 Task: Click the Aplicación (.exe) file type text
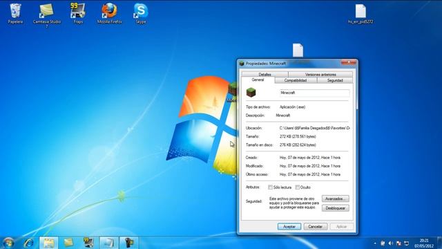[292, 107]
